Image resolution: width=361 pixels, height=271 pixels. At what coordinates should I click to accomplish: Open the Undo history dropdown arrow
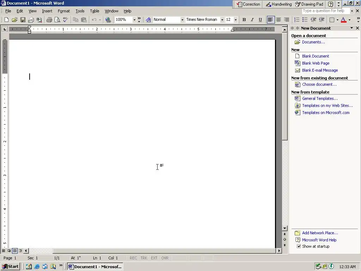(x=100, y=20)
